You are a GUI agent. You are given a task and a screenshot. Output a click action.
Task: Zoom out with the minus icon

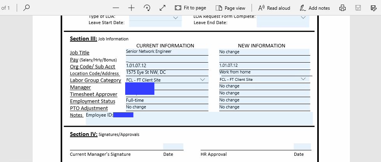click(116, 8)
